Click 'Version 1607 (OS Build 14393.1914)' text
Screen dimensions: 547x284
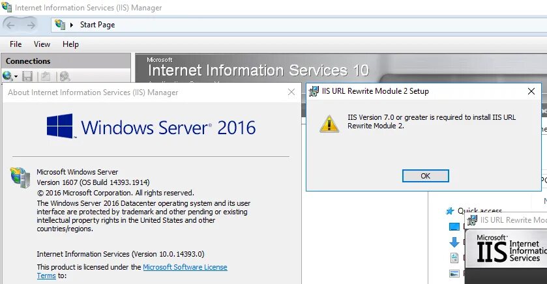click(93, 182)
